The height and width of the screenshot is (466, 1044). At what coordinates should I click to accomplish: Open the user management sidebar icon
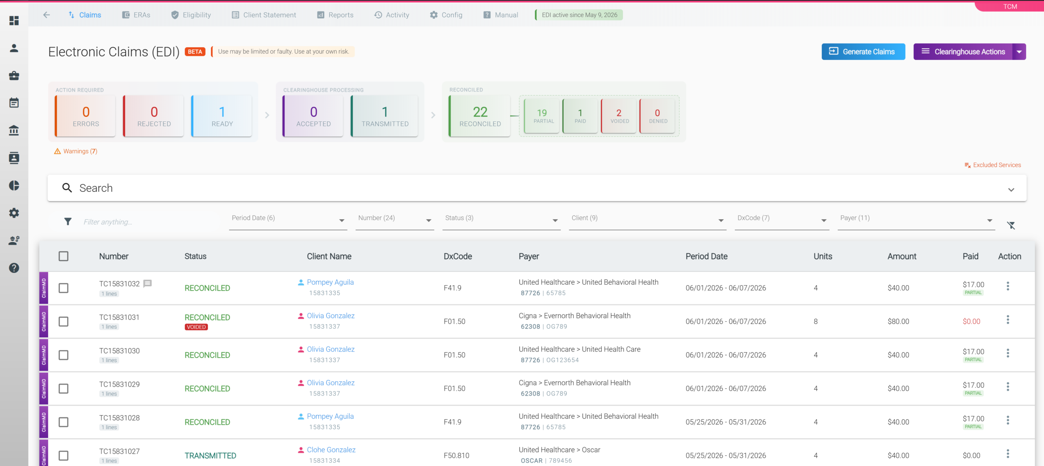14,240
